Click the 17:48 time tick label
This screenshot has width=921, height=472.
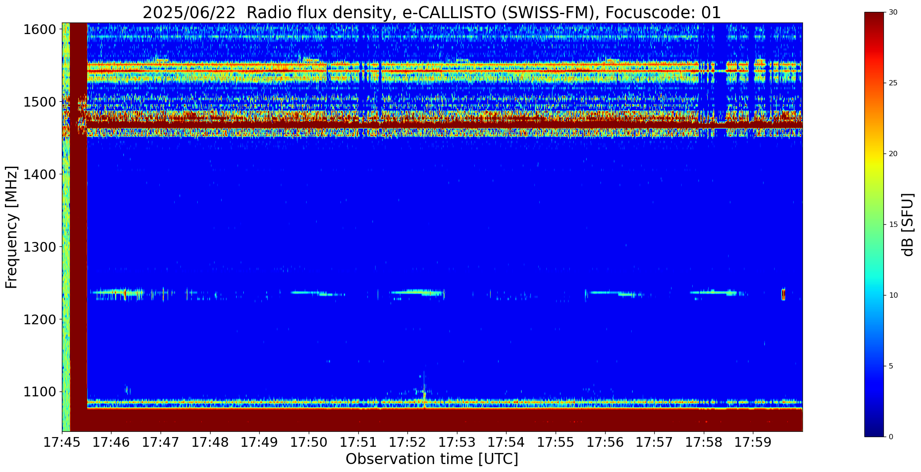click(210, 442)
